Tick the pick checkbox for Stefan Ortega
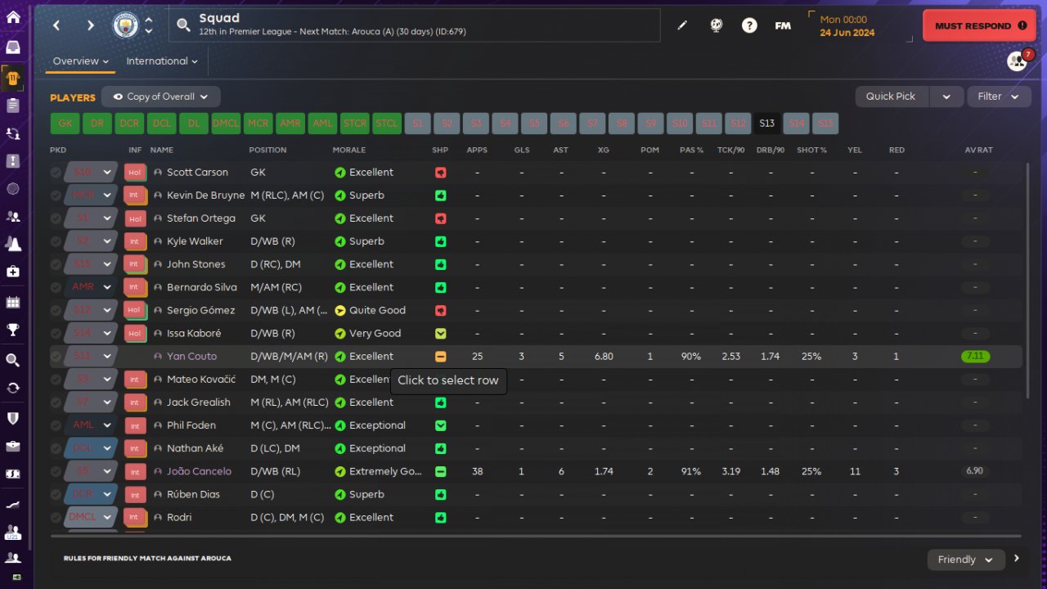 point(56,218)
